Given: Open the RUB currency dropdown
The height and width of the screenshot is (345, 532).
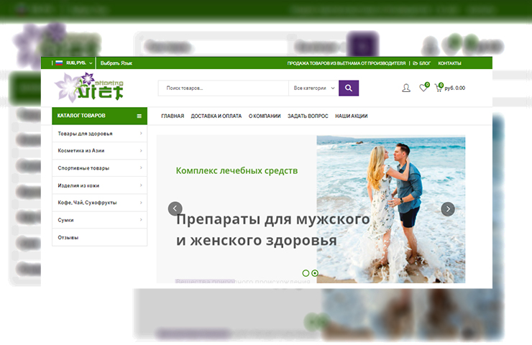Looking at the screenshot, I should 79,63.
